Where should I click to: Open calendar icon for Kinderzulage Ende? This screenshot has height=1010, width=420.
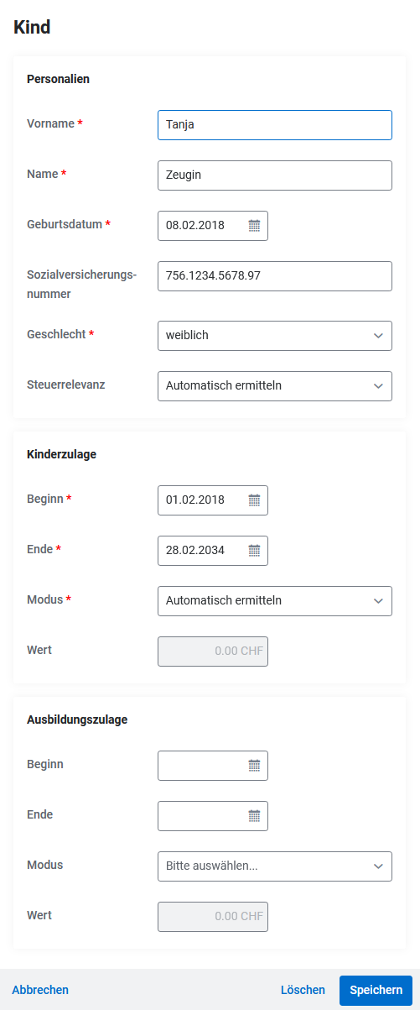pyautogui.click(x=254, y=551)
